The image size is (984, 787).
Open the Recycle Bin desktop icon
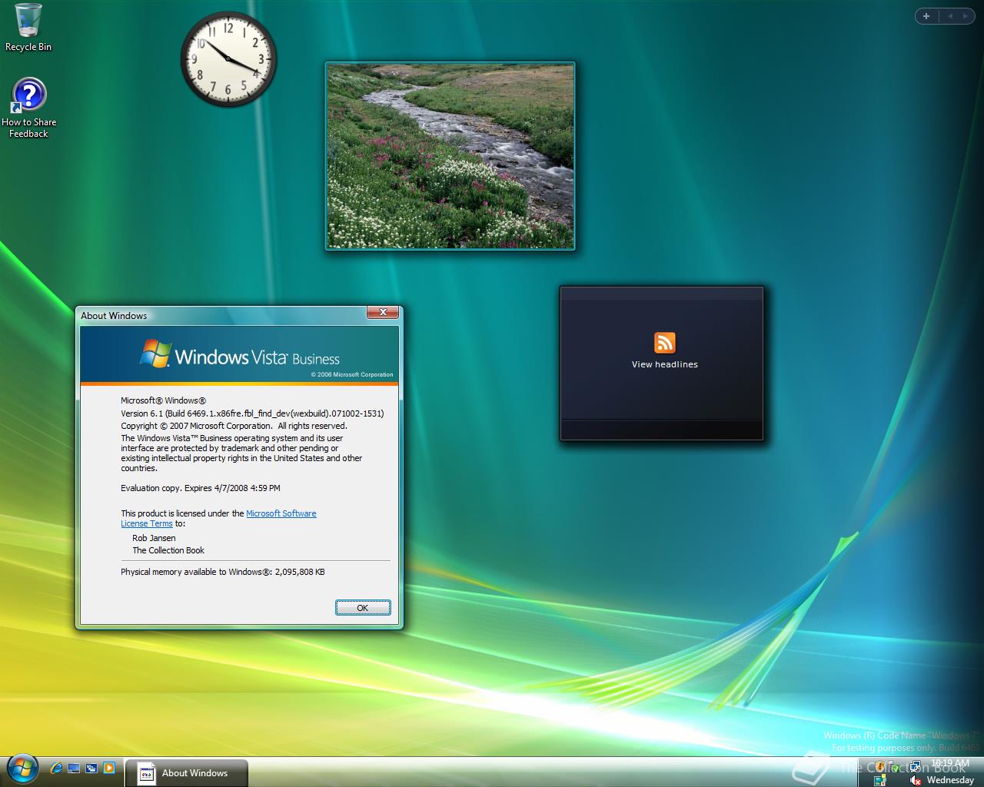pos(28,28)
